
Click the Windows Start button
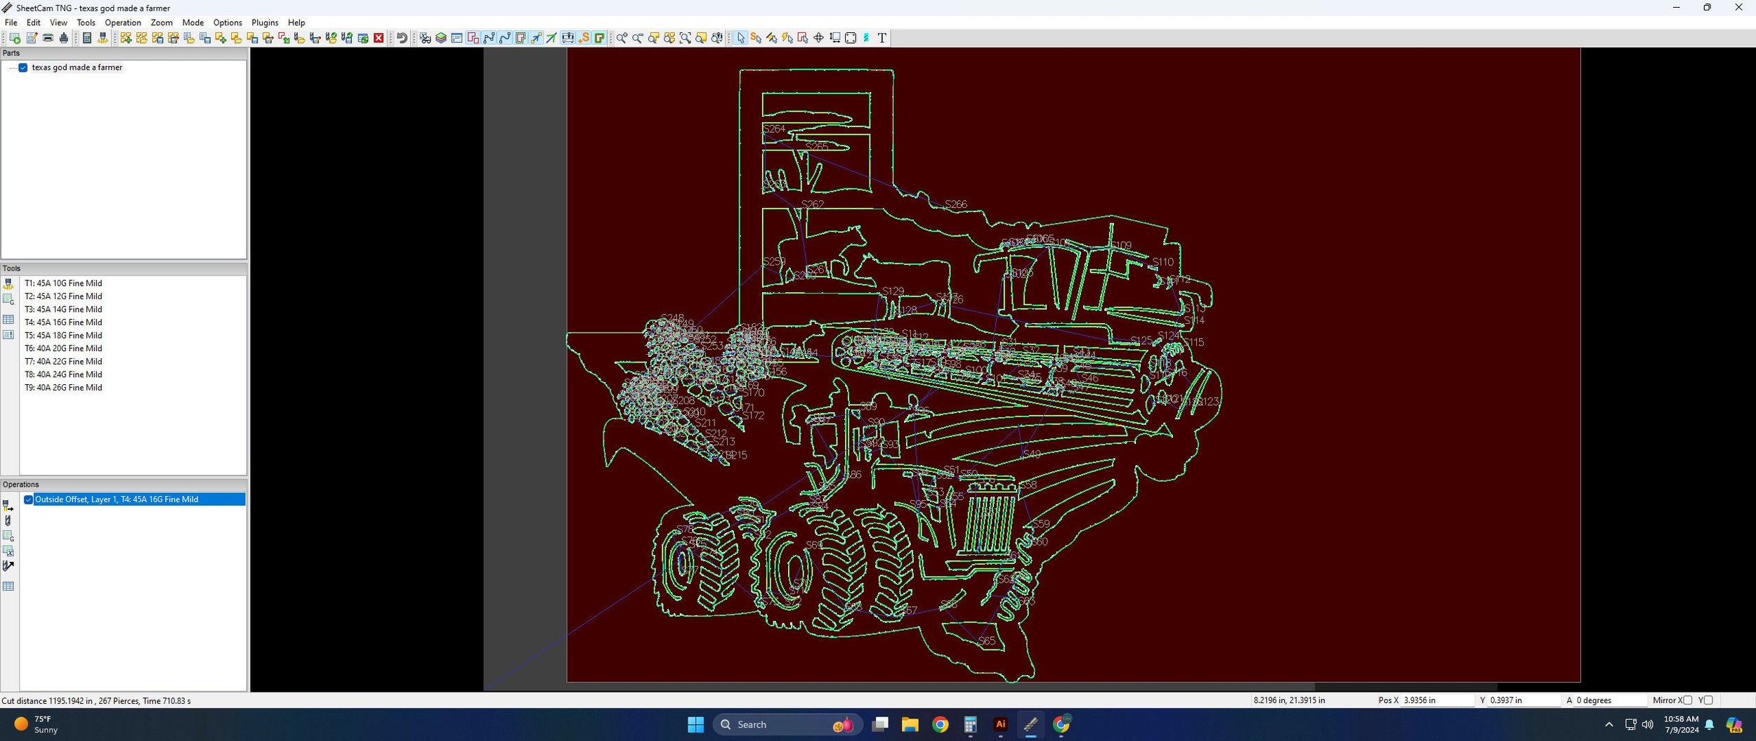tap(695, 725)
